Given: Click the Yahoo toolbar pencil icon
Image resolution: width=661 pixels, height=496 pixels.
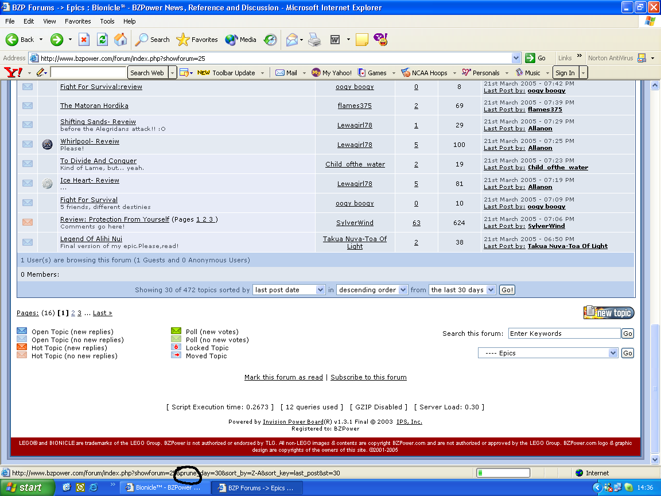Looking at the screenshot, I should pos(41,72).
